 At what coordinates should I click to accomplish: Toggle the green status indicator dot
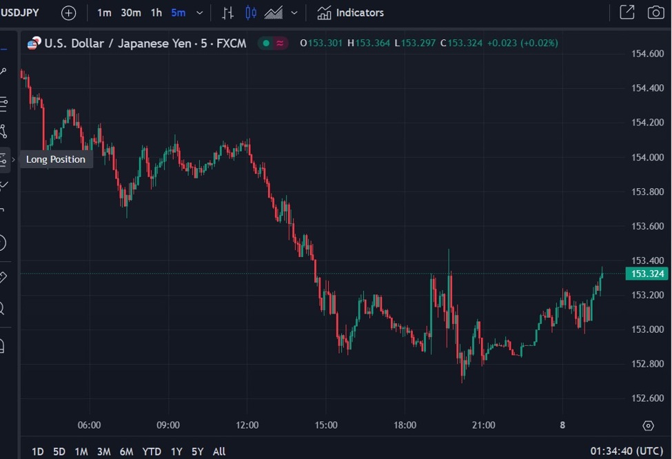click(x=265, y=43)
